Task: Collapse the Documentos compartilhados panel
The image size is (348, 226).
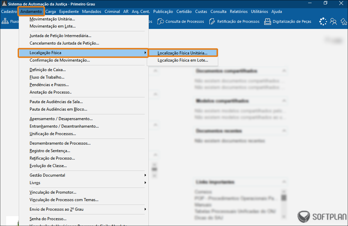Action: coord(284,71)
